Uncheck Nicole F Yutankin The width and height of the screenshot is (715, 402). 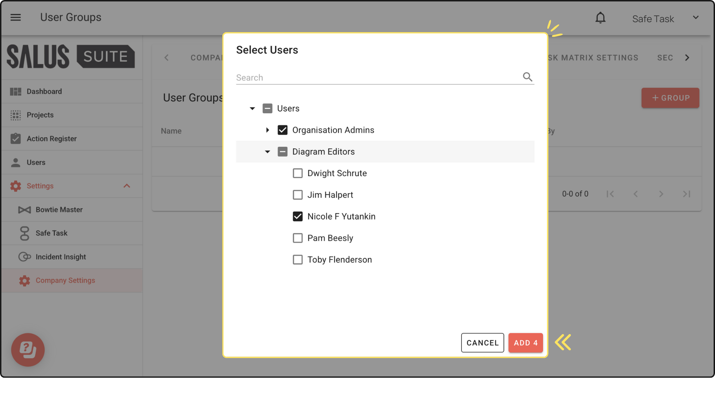coord(297,217)
